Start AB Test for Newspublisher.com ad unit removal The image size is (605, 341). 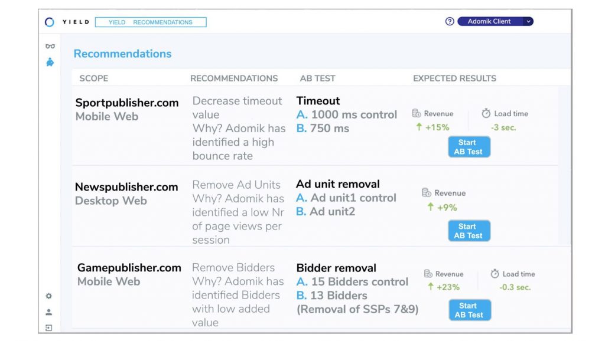[x=469, y=231]
